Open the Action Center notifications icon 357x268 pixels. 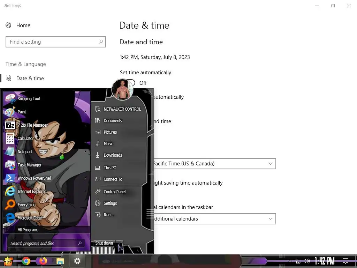345,261
